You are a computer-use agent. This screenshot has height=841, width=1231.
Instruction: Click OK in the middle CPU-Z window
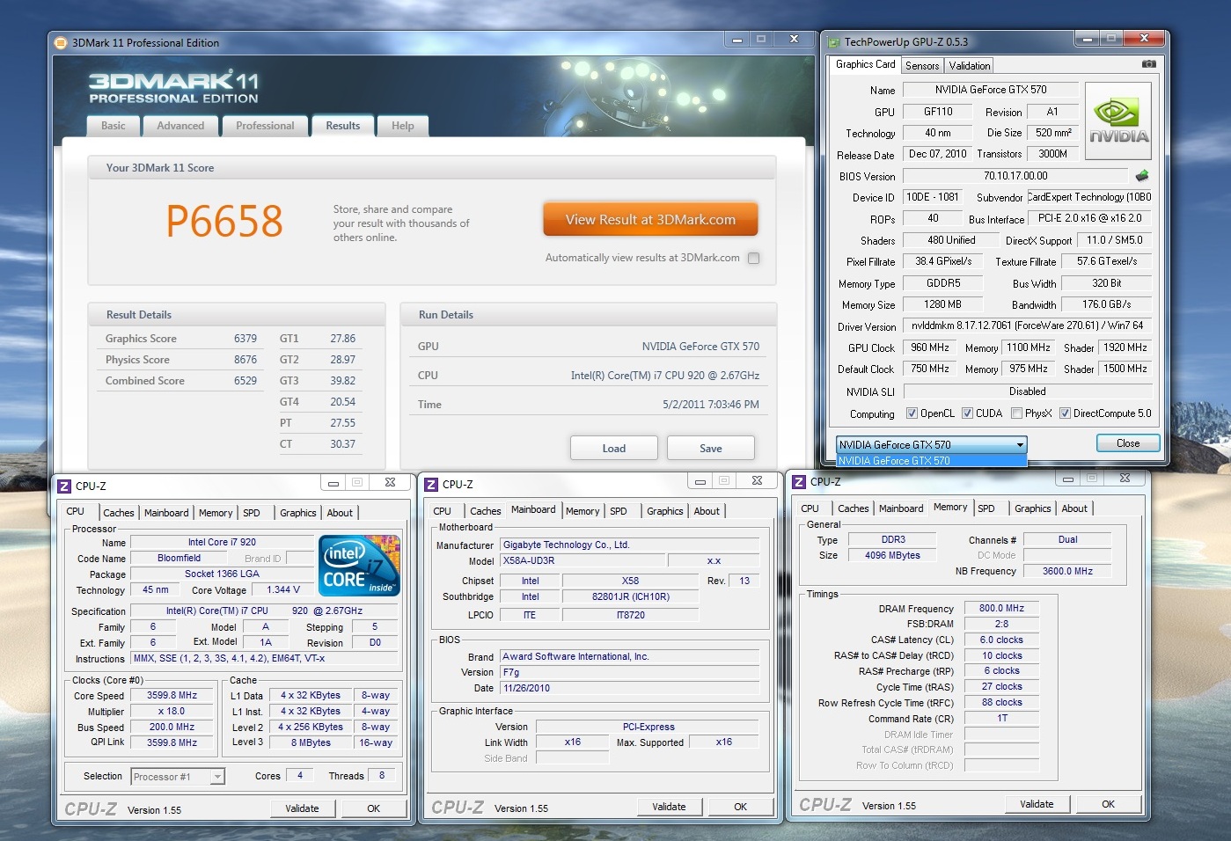click(741, 807)
